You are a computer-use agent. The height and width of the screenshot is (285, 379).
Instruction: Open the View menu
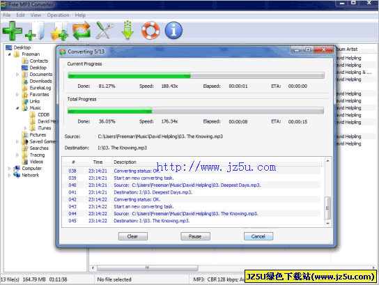pos(36,15)
